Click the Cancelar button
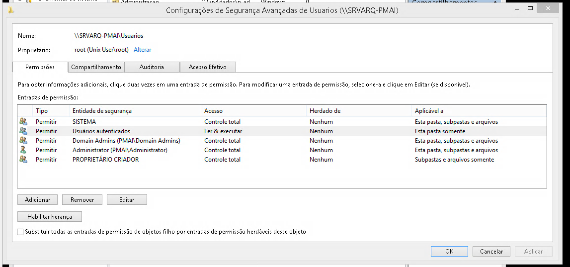This screenshot has width=570, height=267. (491, 252)
